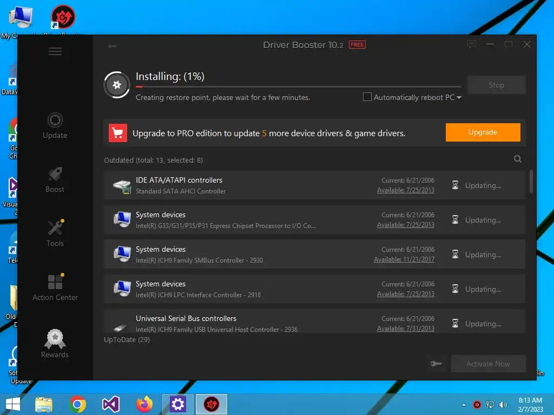The width and height of the screenshot is (554, 415).
Task: Launch Firefox from taskbar
Action: (144, 404)
